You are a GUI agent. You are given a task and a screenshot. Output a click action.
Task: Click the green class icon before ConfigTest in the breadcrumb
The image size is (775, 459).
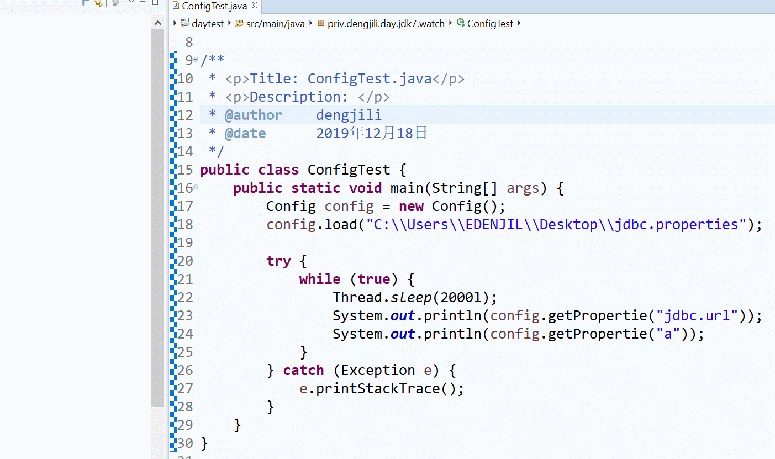point(461,23)
